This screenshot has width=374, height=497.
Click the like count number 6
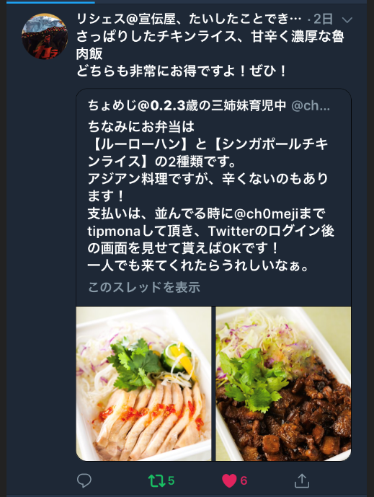point(244,480)
